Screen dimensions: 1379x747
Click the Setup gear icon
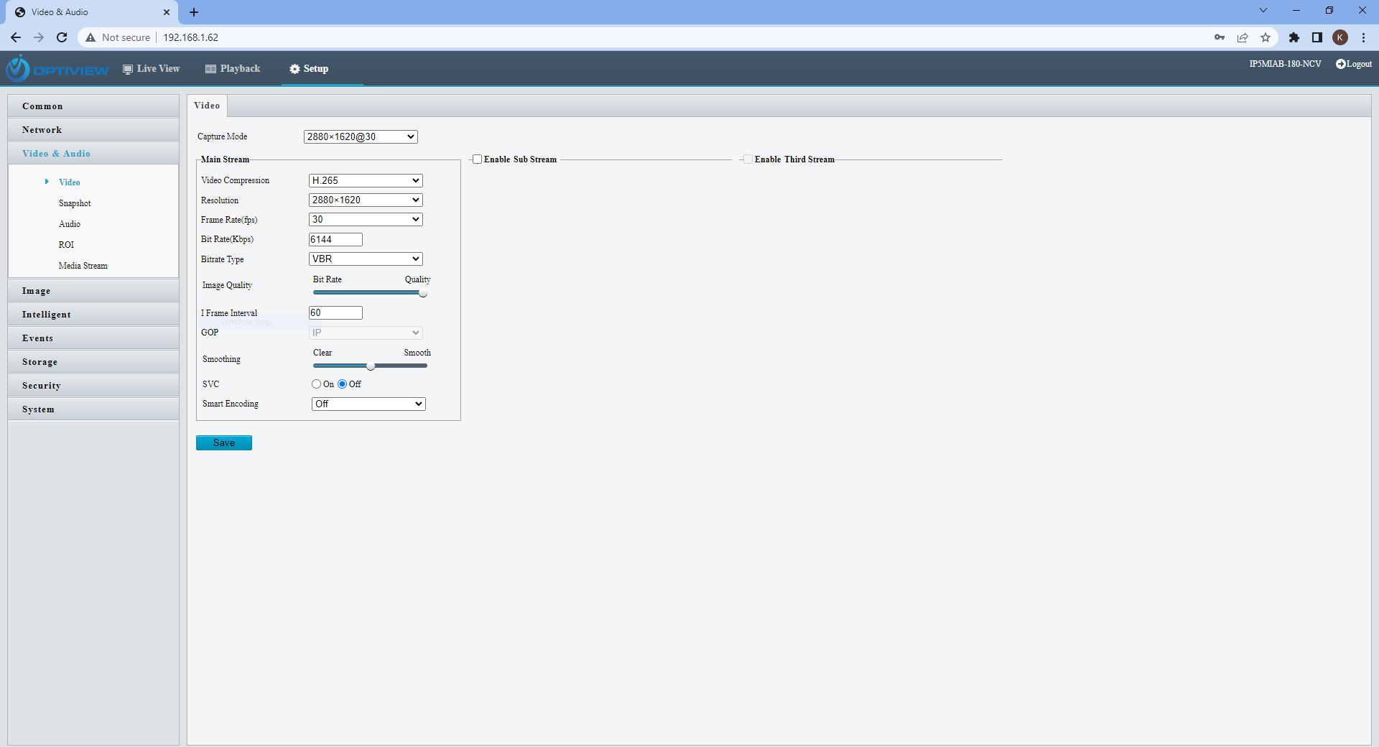(x=294, y=69)
